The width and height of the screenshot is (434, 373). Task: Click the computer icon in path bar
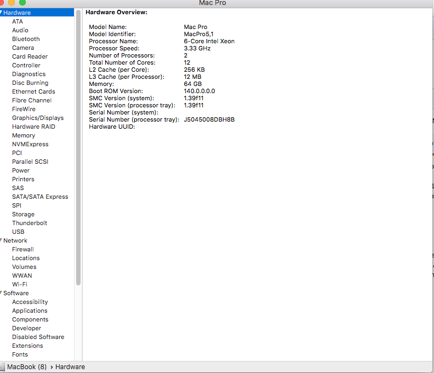[x=2, y=367]
